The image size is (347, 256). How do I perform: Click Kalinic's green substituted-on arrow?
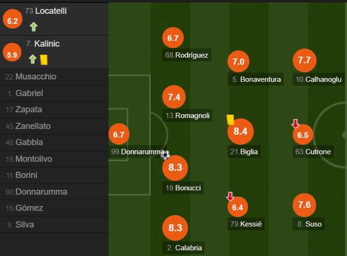33,59
